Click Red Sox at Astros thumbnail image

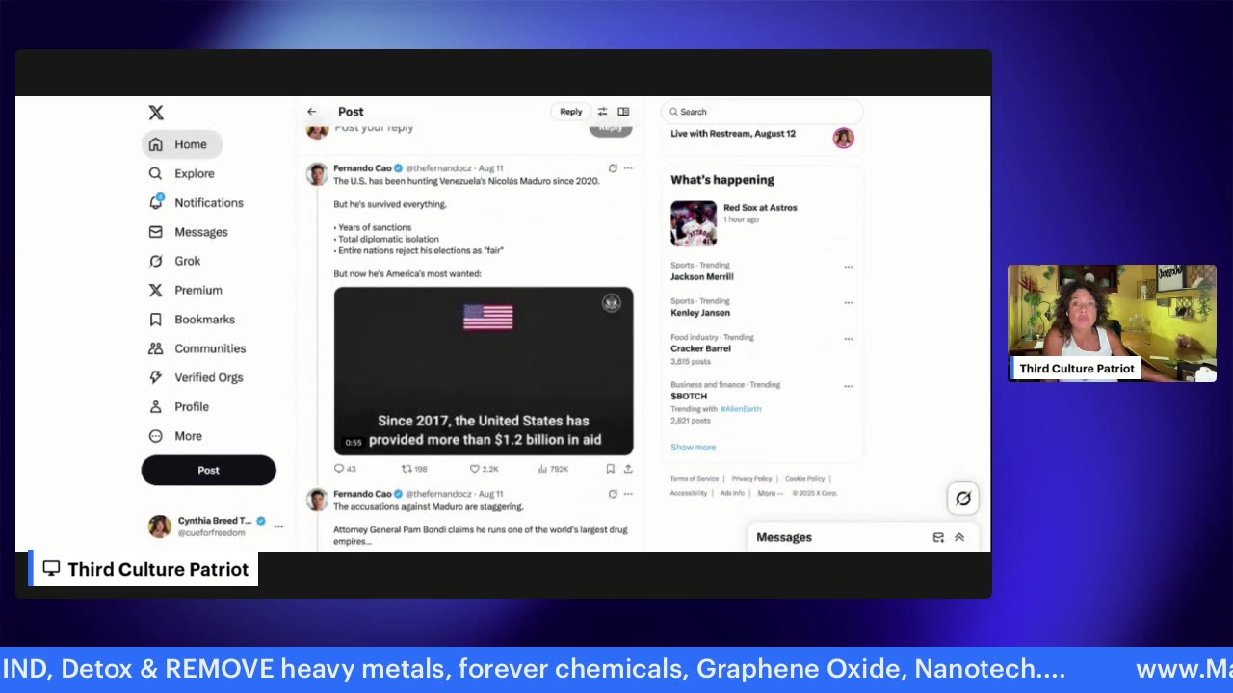tap(694, 223)
